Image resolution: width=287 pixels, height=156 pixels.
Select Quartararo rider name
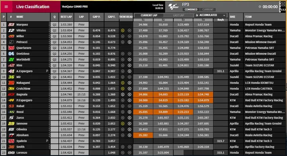(24, 48)
